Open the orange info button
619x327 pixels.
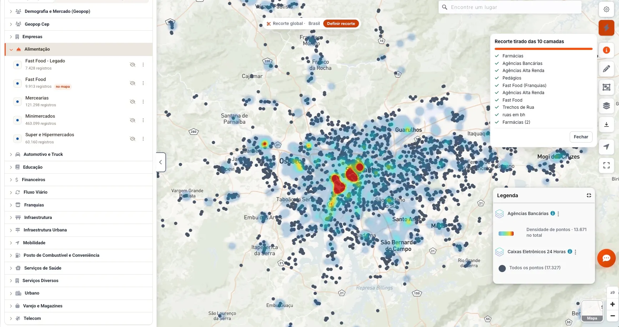click(606, 50)
